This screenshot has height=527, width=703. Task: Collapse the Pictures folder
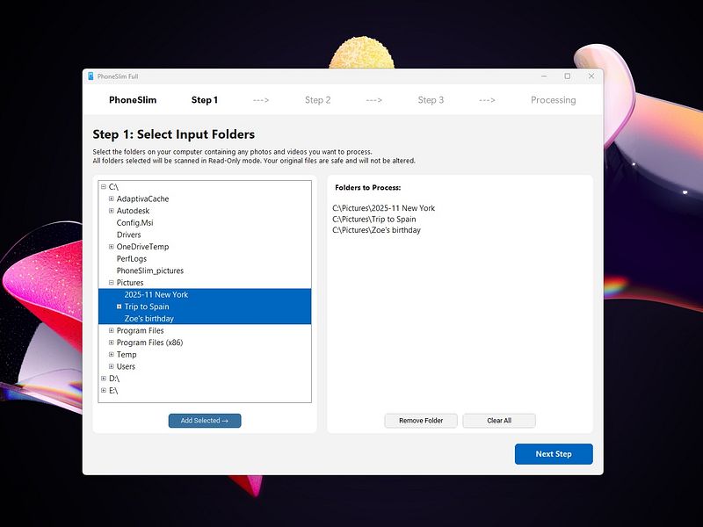point(112,282)
